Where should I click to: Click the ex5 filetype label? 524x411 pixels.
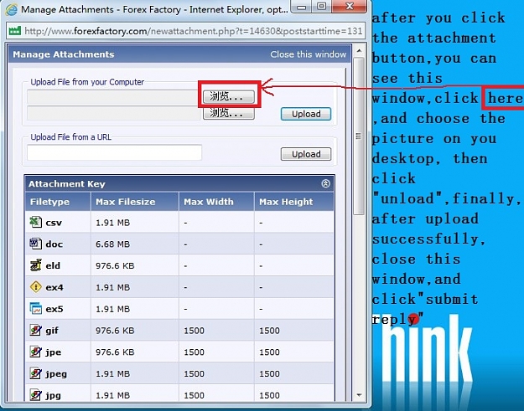click(x=54, y=309)
